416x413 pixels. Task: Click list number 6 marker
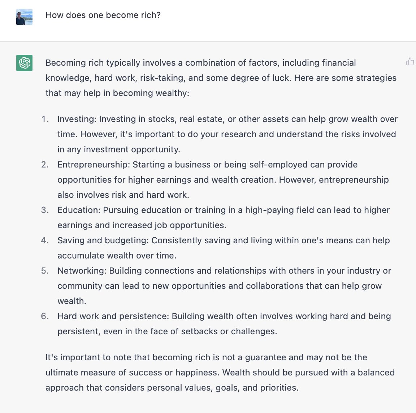[45, 316]
